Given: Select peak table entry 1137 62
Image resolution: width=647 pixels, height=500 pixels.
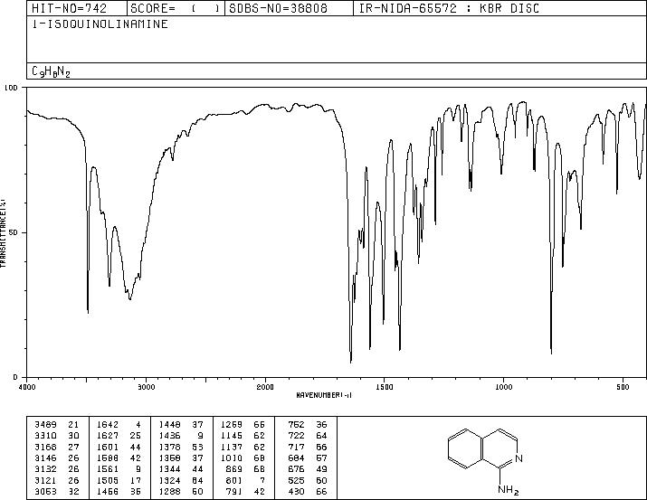Looking at the screenshot, I should tap(243, 447).
